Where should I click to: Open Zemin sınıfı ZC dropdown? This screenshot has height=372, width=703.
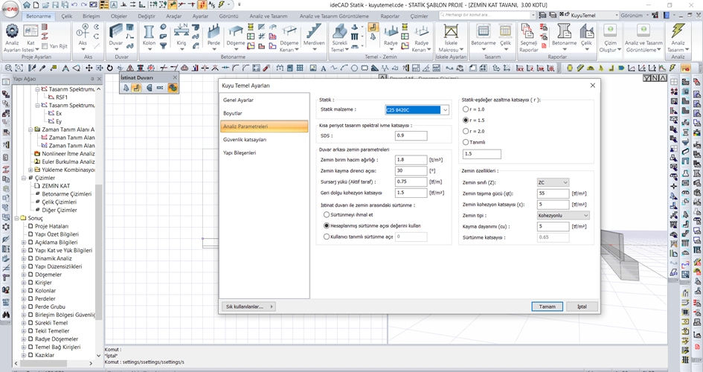pyautogui.click(x=553, y=182)
